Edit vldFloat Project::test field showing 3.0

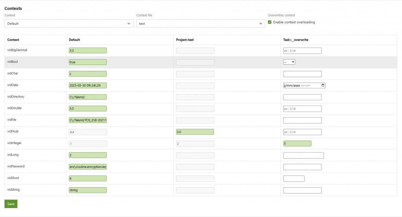point(195,132)
